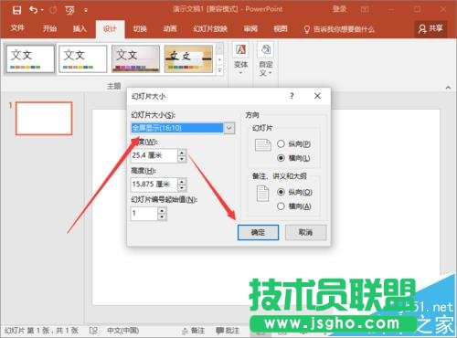Screen dimensions: 457x338
Task: Click the Undo arrow icon
Action: tap(33, 10)
